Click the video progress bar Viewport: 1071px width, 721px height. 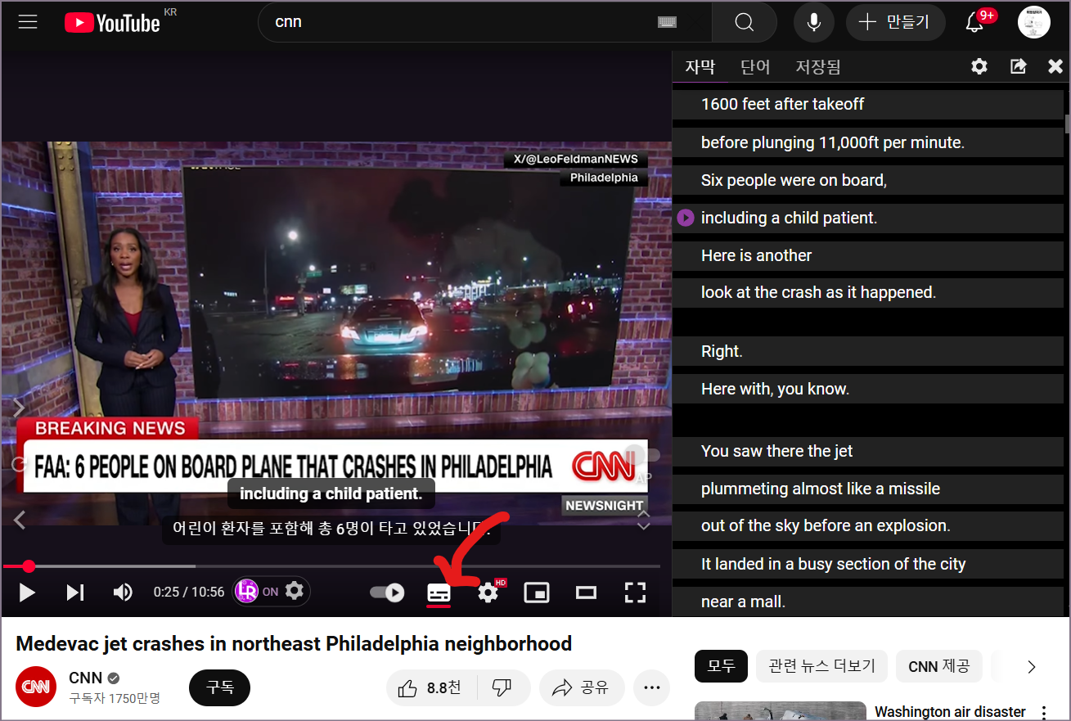tap(331, 566)
